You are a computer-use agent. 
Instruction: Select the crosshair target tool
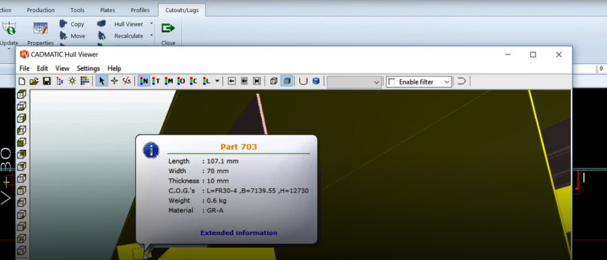pyautogui.click(x=114, y=81)
